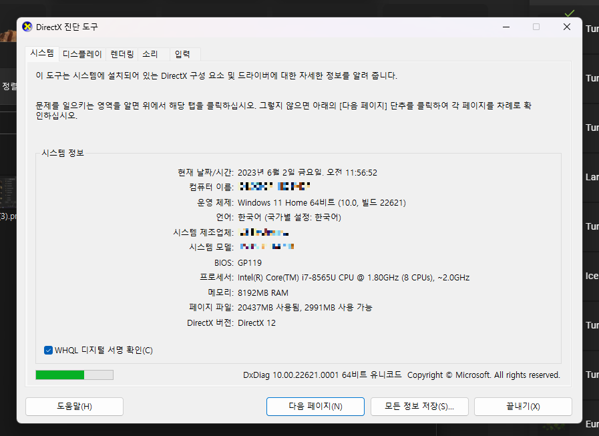The image size is (599, 436).
Task: Click the BIOS value GP119
Action: [250, 263]
